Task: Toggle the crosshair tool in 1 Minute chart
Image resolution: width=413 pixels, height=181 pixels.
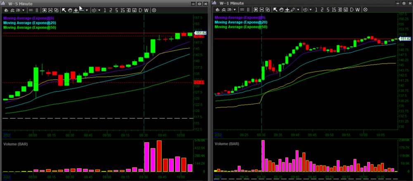Action: click(x=287, y=10)
